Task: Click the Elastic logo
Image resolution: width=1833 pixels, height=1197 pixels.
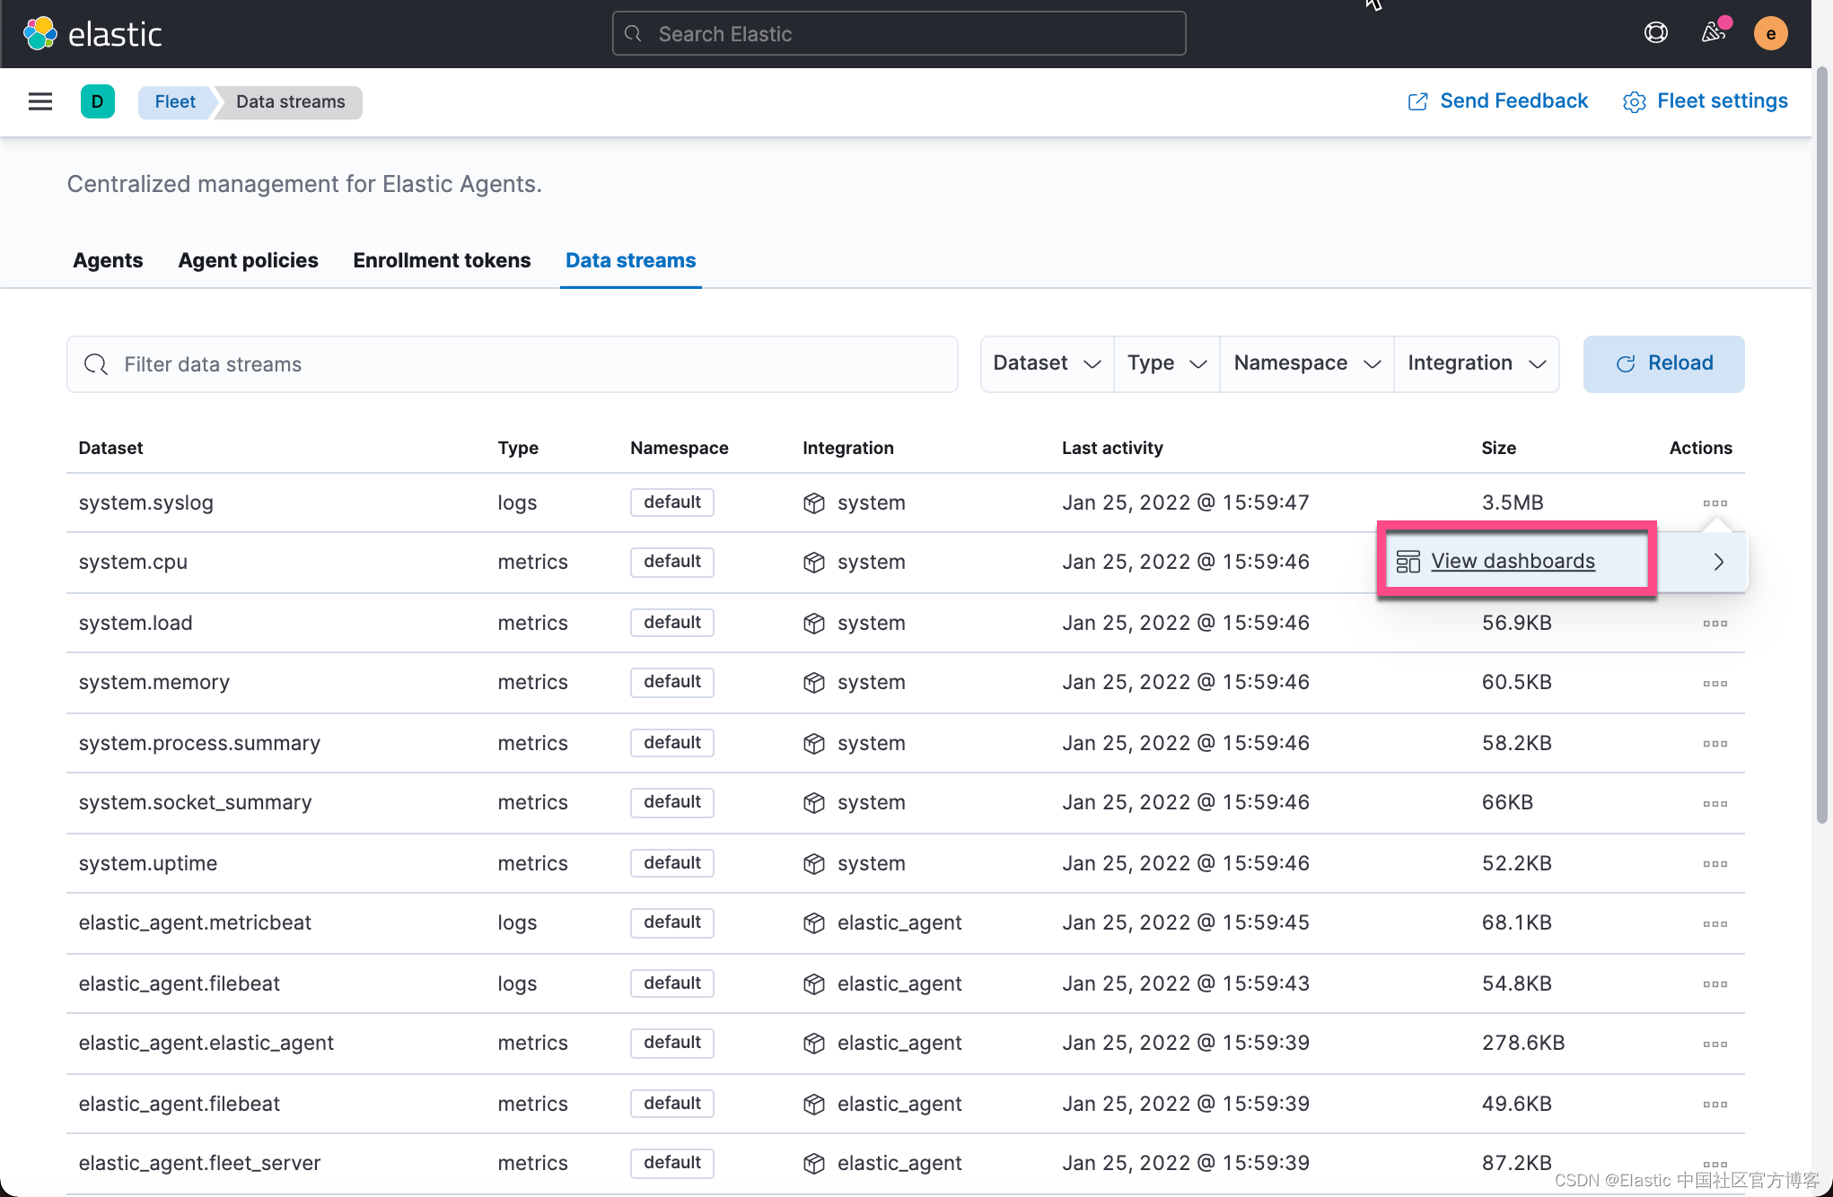Action: (92, 34)
